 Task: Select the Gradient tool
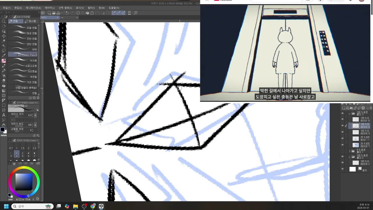click(x=3, y=91)
